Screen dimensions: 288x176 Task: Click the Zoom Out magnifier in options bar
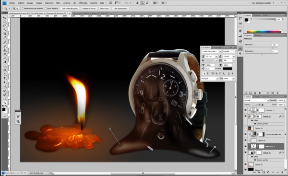17,9
